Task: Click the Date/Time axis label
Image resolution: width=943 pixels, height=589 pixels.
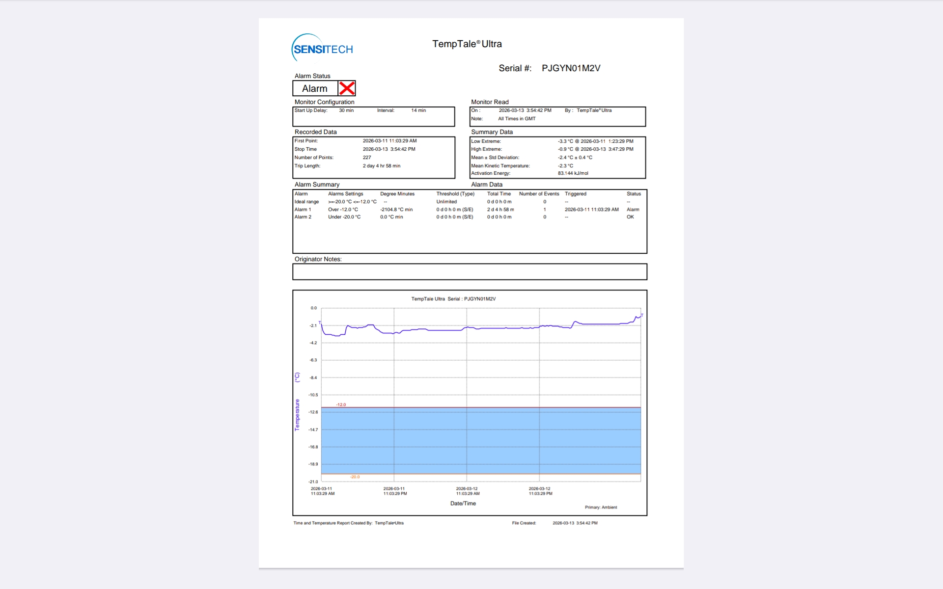Action: click(463, 503)
